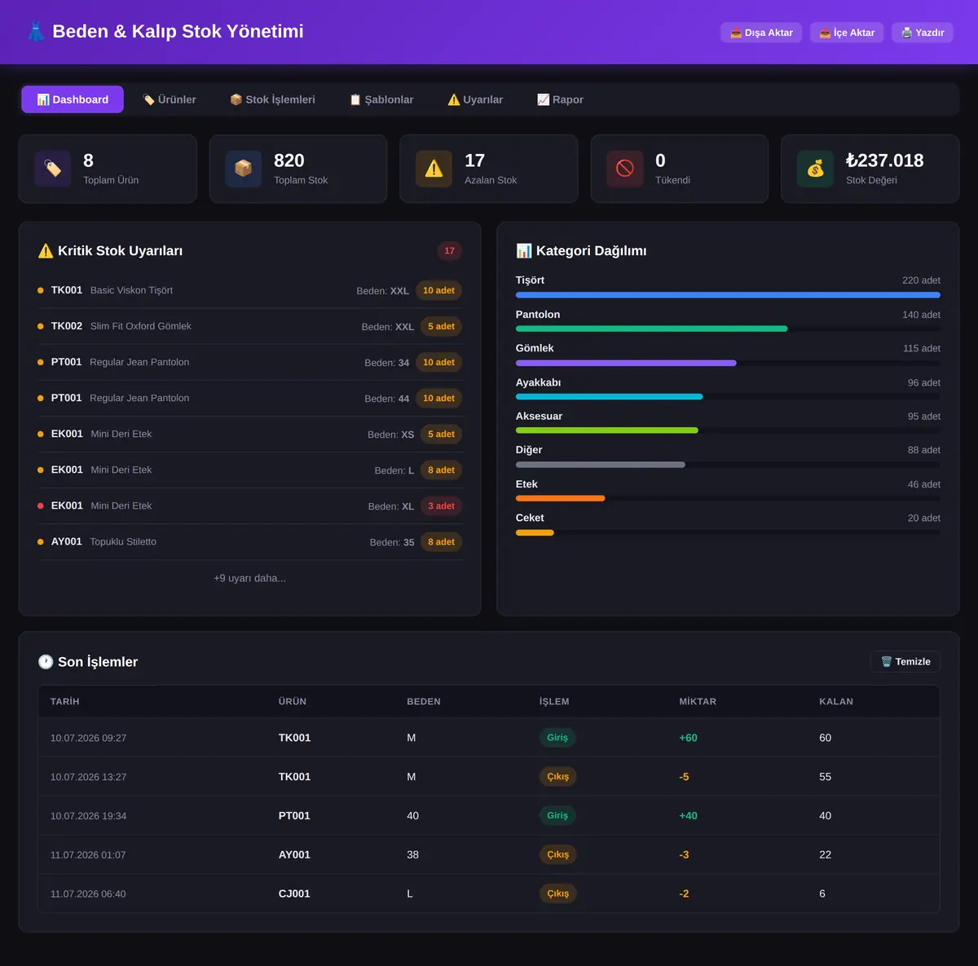The height and width of the screenshot is (966, 978).
Task: Click the dress logo icon in header
Action: click(x=36, y=32)
